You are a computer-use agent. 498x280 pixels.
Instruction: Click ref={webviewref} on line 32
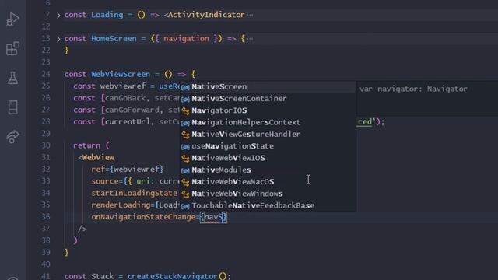[127, 170]
